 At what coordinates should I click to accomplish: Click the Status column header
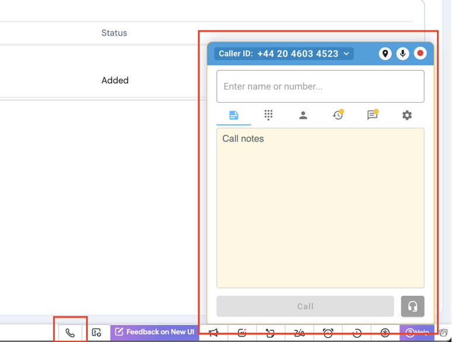tap(114, 33)
